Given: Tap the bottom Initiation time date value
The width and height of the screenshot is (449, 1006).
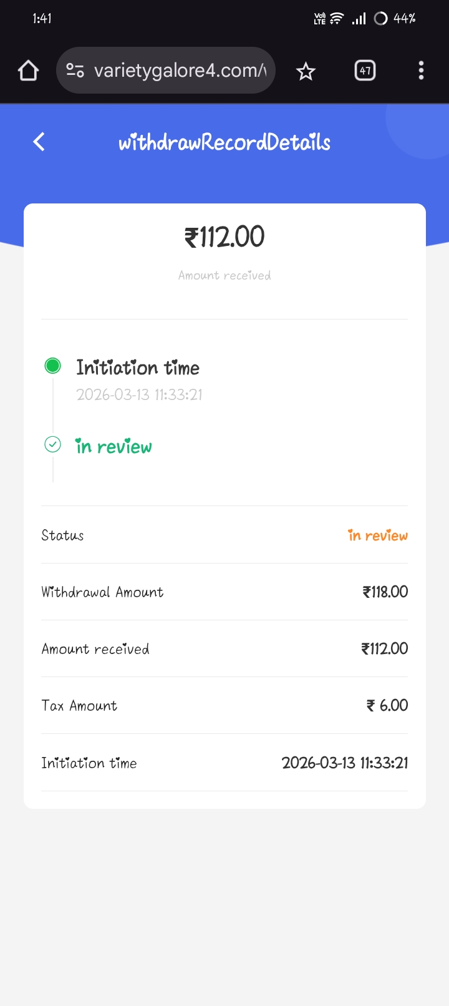Looking at the screenshot, I should [345, 763].
